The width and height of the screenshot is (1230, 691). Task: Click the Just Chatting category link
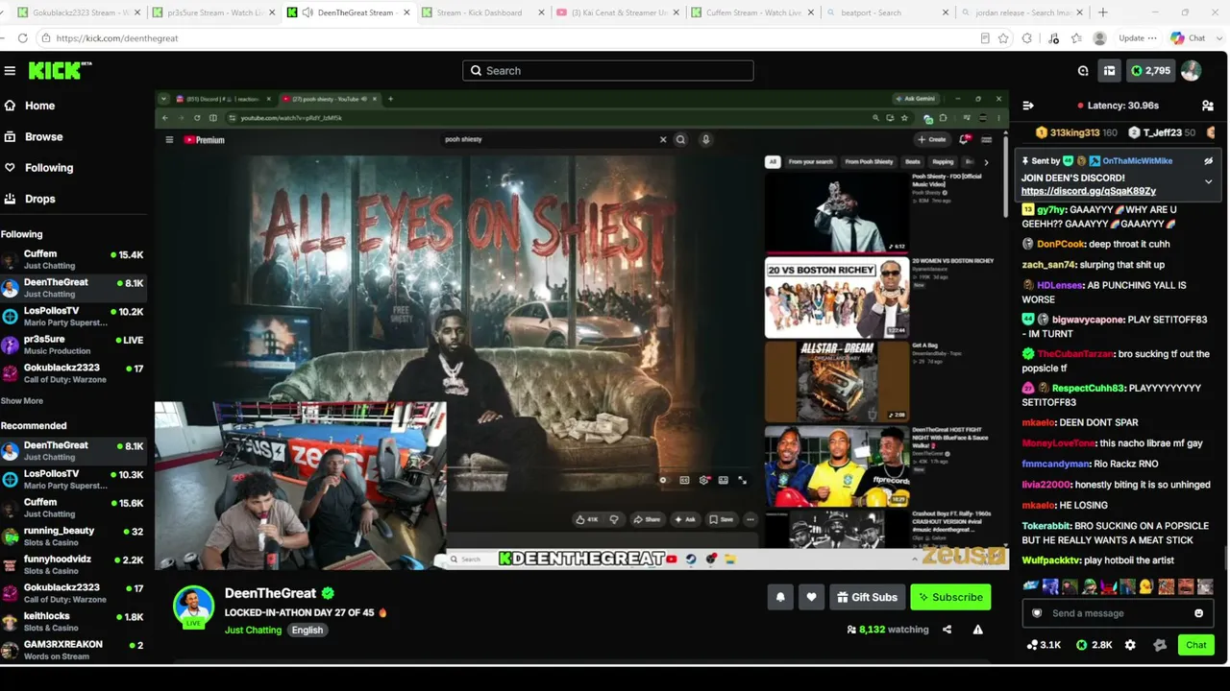(253, 630)
